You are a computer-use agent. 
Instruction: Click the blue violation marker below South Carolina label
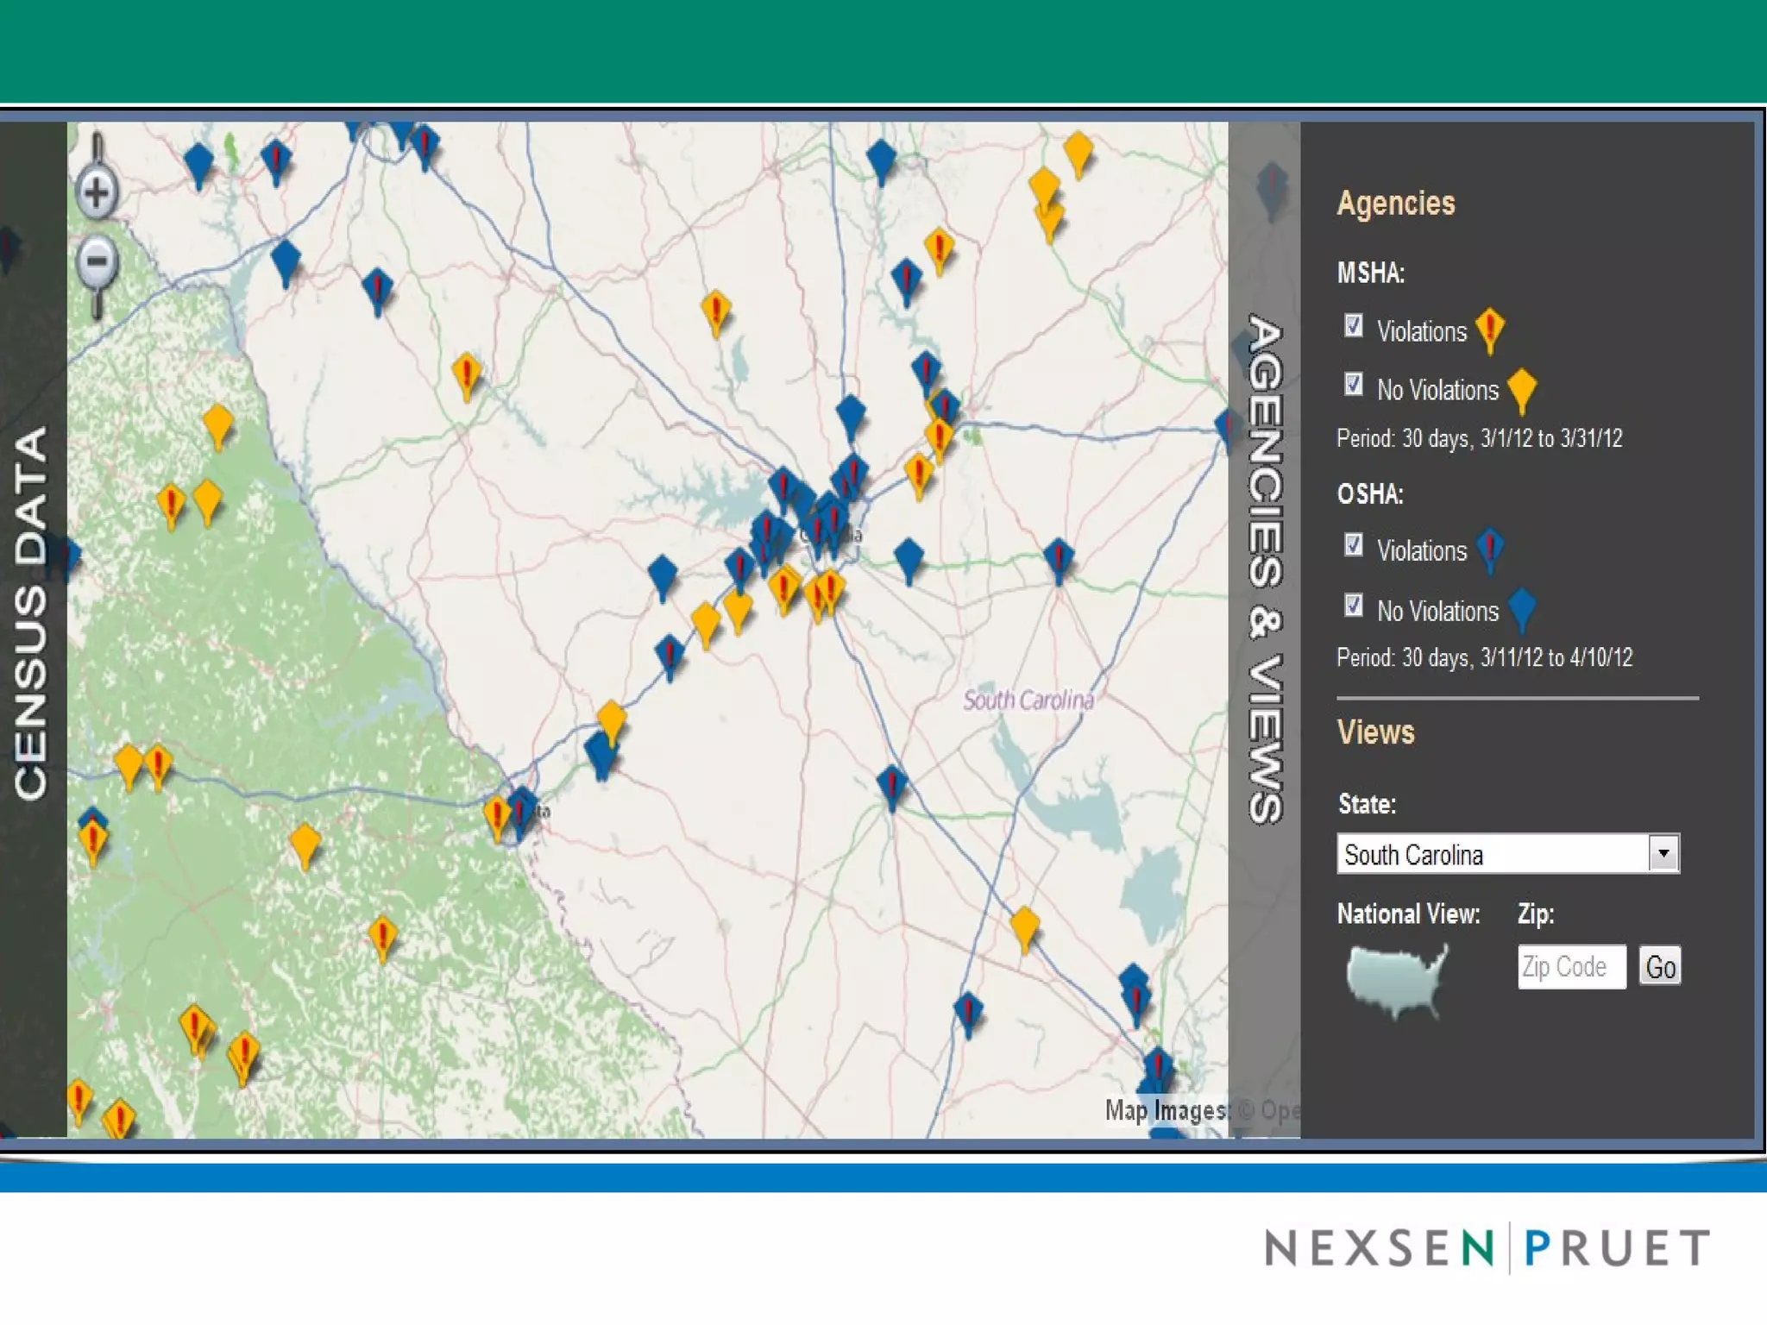pyautogui.click(x=891, y=785)
